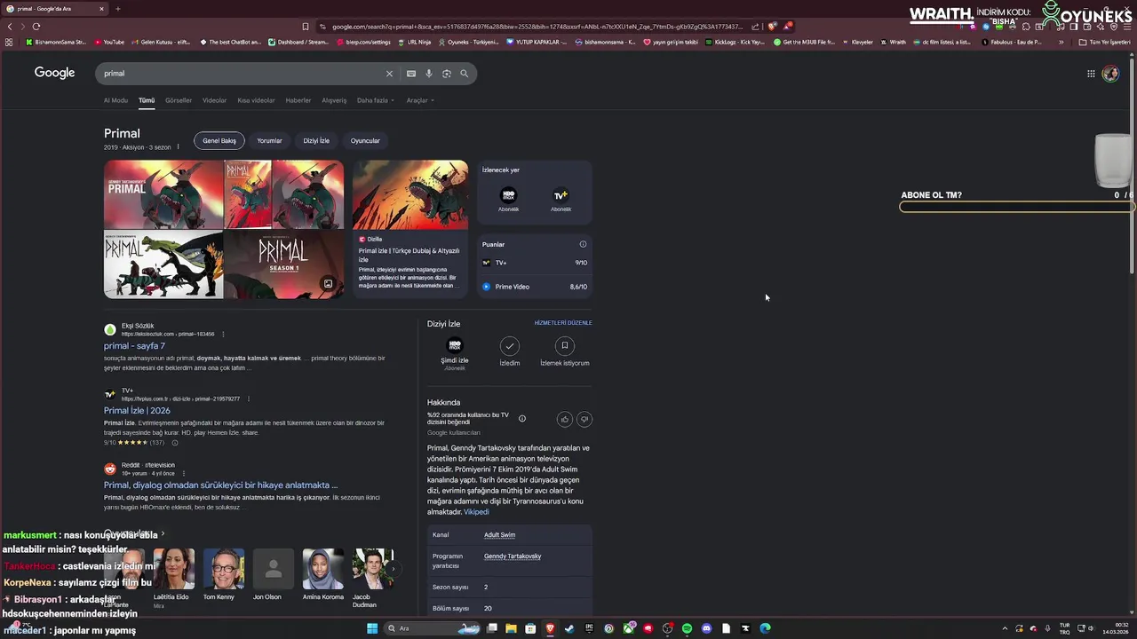1137x639 pixels.
Task: Open the Dizilla Primal İzle video card
Action: coord(409,228)
